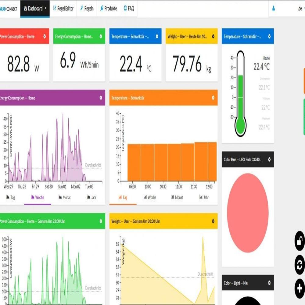Click the 22.1 °C average reading

coord(264,88)
